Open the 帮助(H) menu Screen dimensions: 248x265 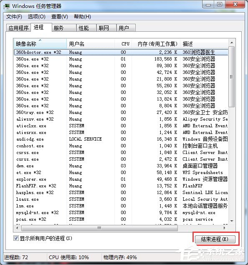click(82, 17)
